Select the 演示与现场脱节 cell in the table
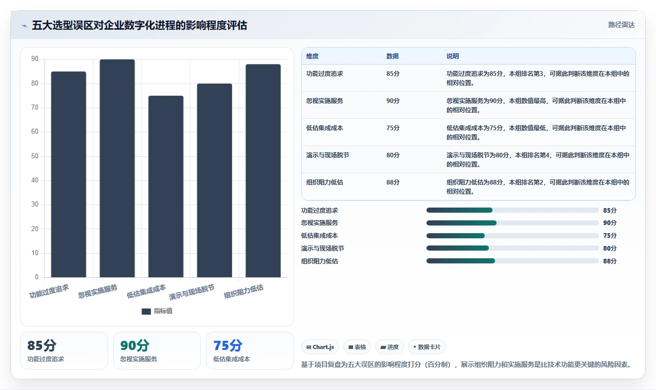Screen dimensions: 656x390 327,155
